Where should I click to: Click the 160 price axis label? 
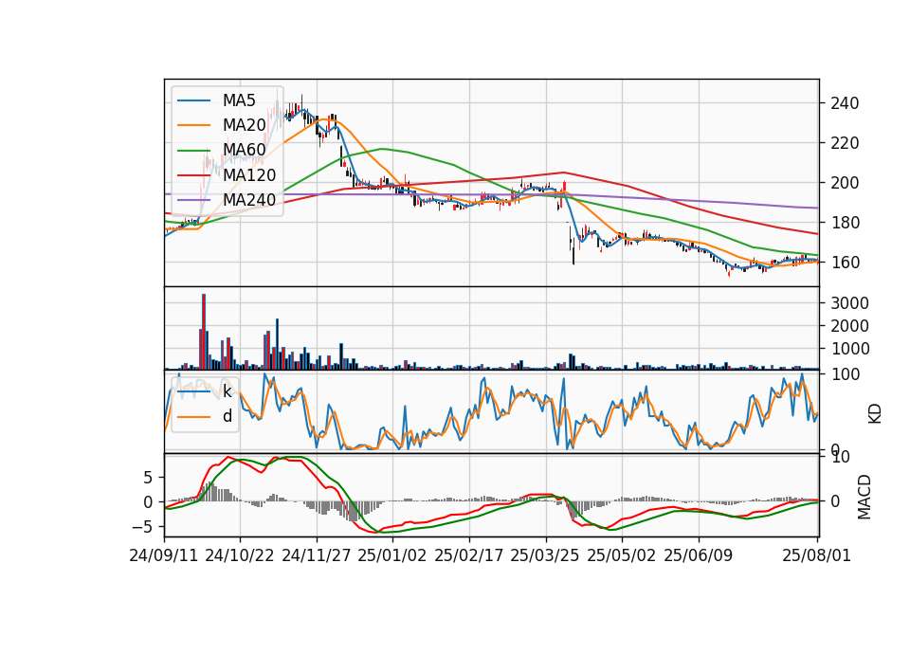point(845,263)
